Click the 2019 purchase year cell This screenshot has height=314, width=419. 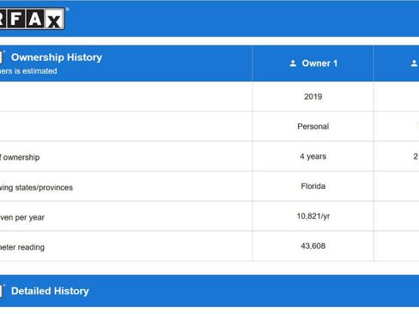click(313, 96)
